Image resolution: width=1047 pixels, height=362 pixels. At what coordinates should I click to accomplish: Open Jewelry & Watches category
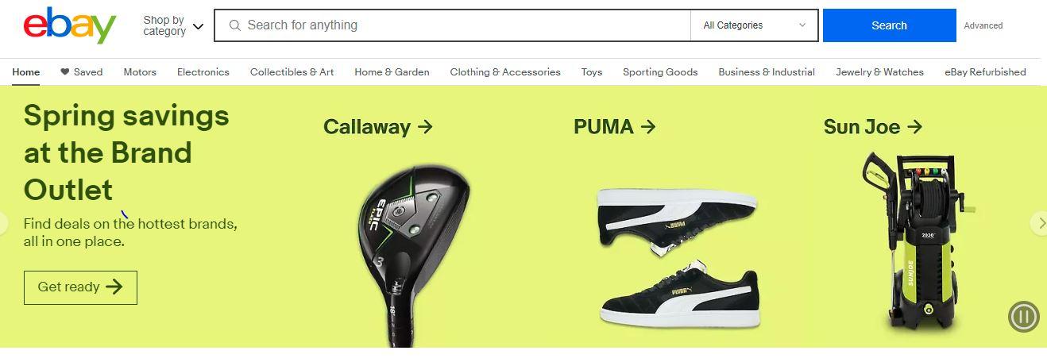point(879,71)
